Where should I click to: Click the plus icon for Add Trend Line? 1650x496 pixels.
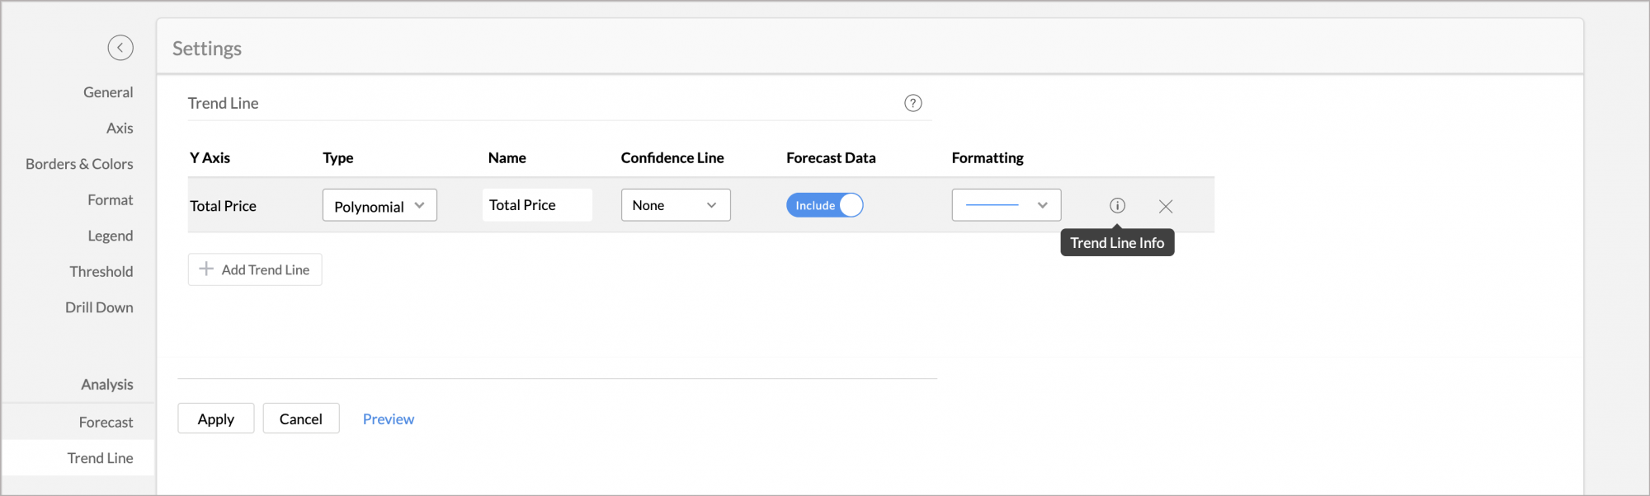(x=206, y=269)
